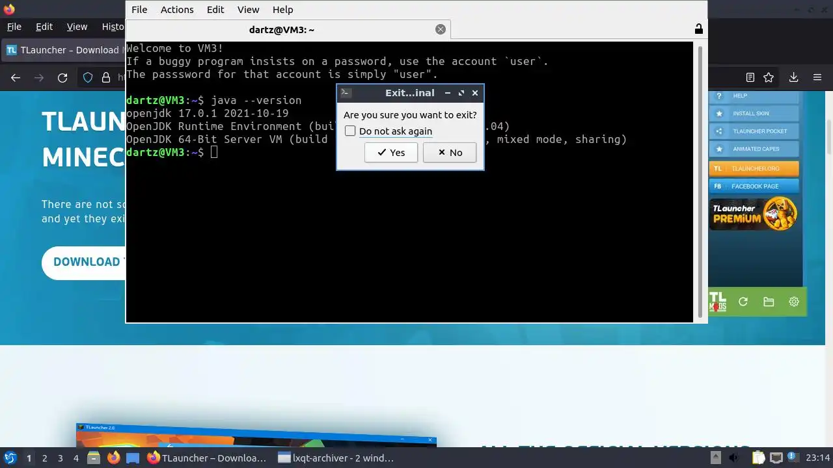Click the blue show desktop panel icon
Image resolution: width=833 pixels, height=468 pixels.
tap(133, 458)
